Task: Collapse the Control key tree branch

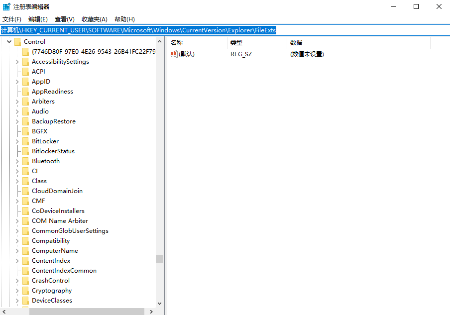Action: coord(9,41)
